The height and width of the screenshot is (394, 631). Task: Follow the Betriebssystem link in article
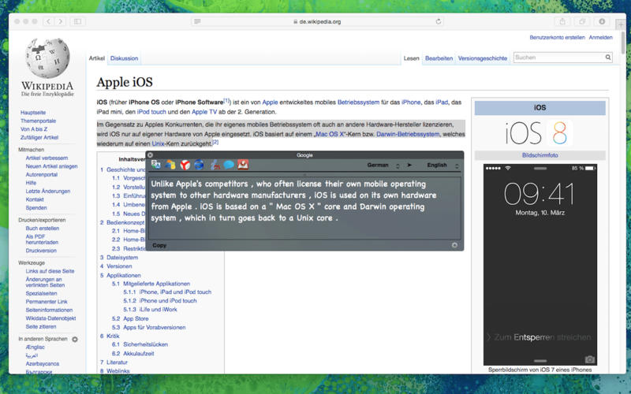(358, 102)
